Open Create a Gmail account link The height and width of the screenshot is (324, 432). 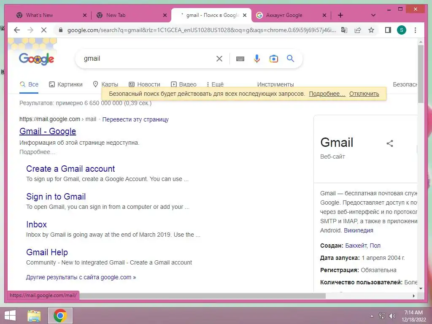click(70, 169)
